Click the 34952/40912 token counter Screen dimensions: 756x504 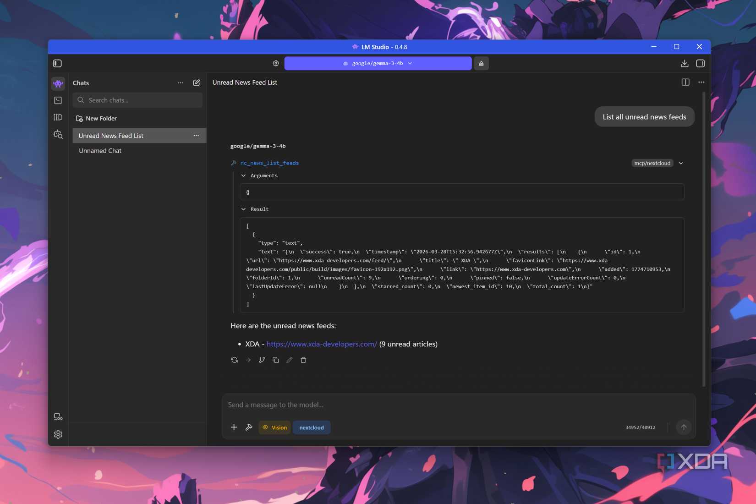[640, 427]
